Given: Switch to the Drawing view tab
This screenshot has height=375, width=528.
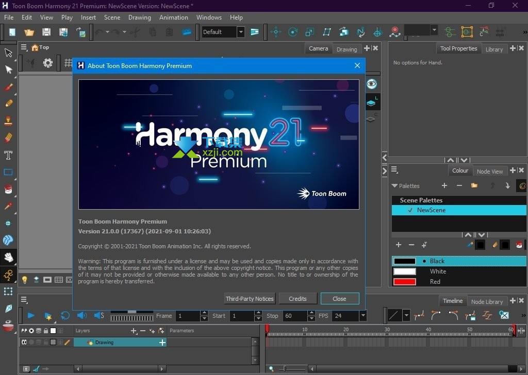Looking at the screenshot, I should point(347,49).
